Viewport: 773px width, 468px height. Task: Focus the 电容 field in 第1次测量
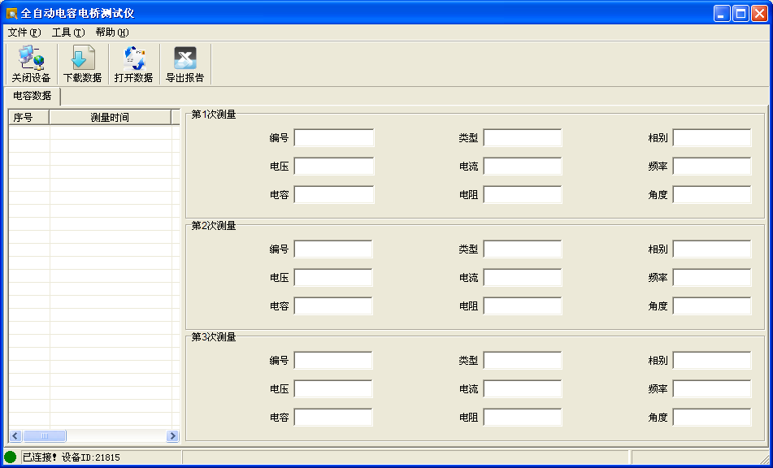point(334,194)
